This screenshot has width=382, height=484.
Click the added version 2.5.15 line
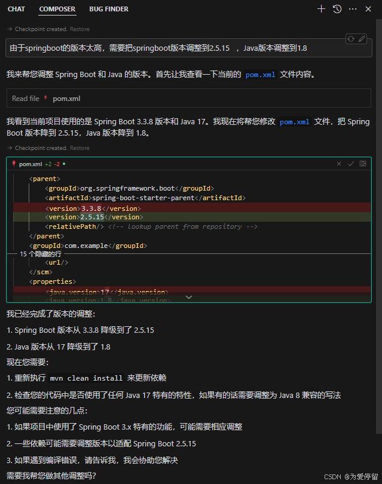[192, 217]
